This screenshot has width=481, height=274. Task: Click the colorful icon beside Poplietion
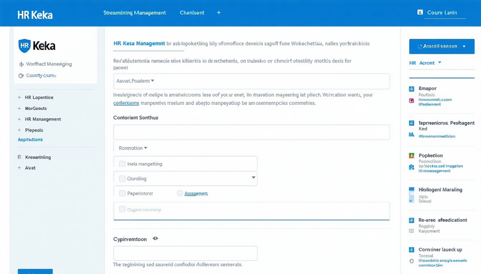tap(412, 156)
